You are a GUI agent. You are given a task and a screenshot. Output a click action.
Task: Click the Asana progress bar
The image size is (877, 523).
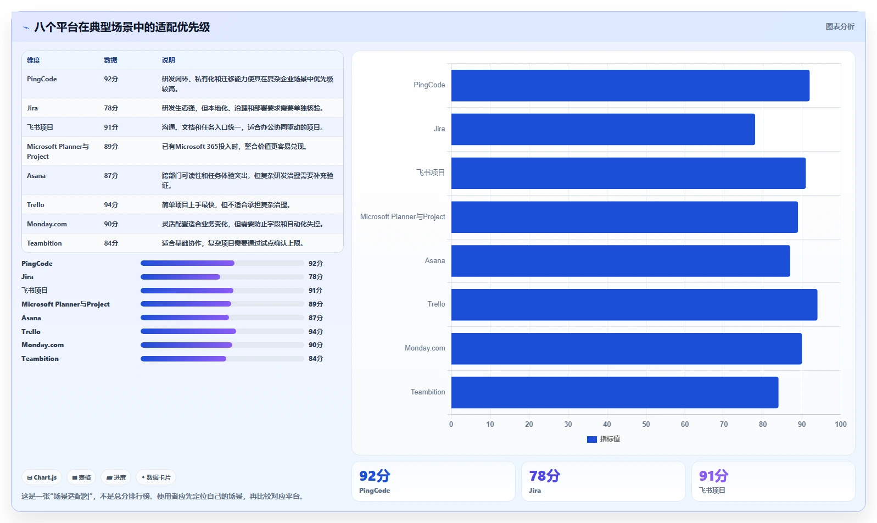click(222, 318)
